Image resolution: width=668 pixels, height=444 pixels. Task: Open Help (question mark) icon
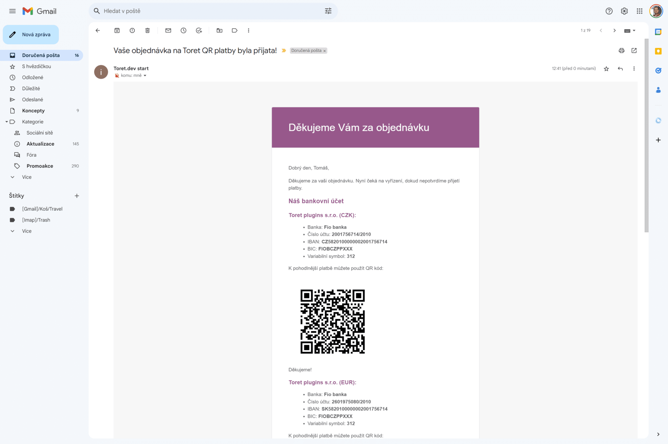[x=609, y=11]
